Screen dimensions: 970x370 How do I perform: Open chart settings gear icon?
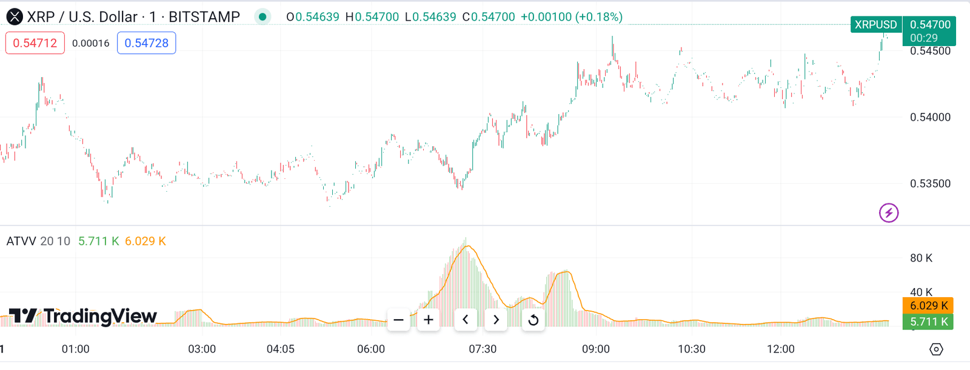[936, 349]
